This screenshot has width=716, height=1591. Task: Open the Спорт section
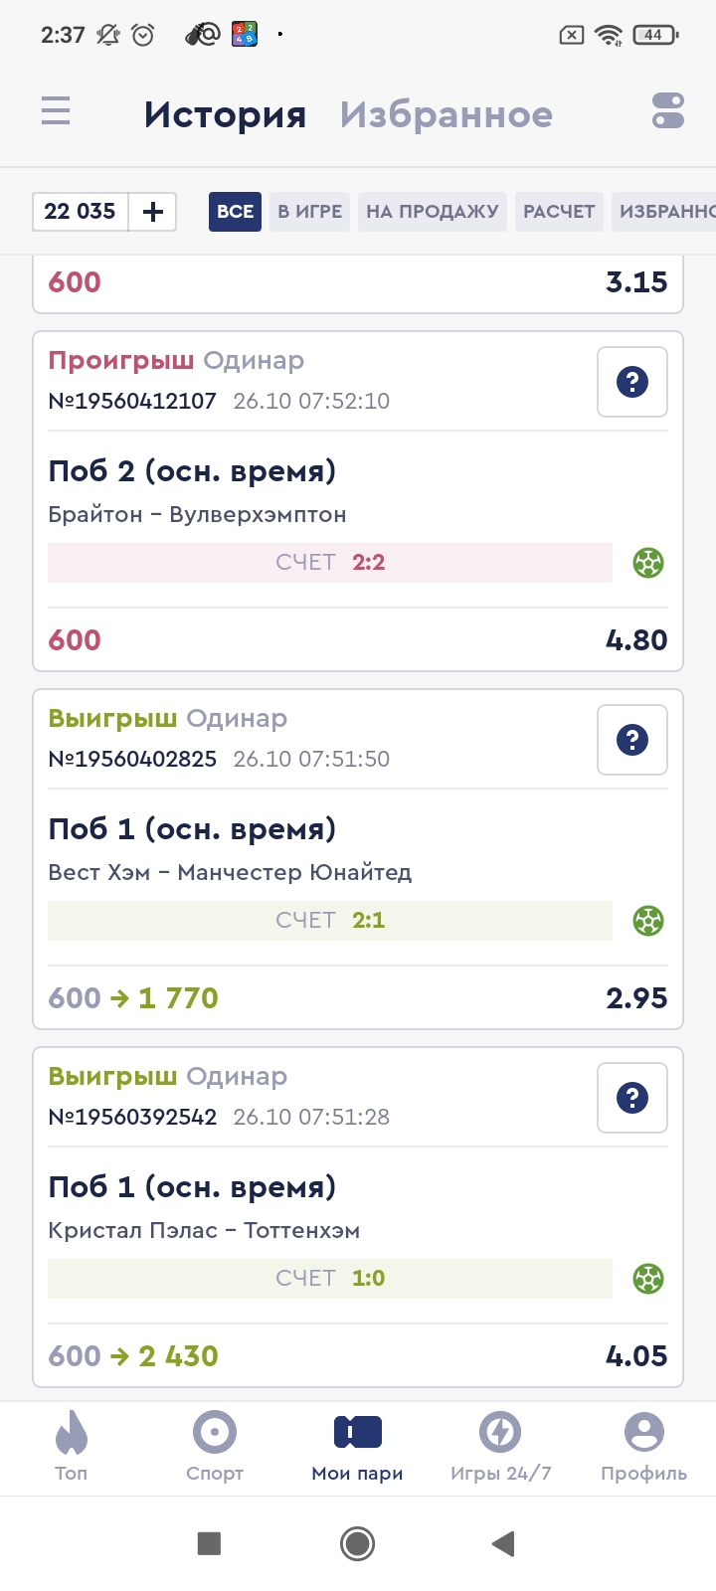[x=215, y=1447]
